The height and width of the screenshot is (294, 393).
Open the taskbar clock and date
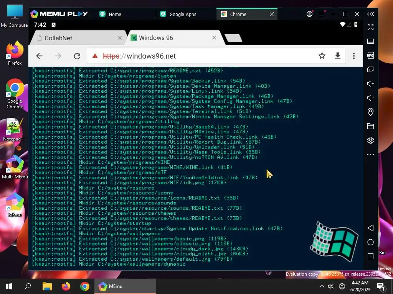[360, 286]
